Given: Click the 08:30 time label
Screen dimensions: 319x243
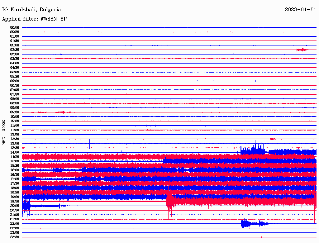Looking at the screenshot, I should [15, 103].
